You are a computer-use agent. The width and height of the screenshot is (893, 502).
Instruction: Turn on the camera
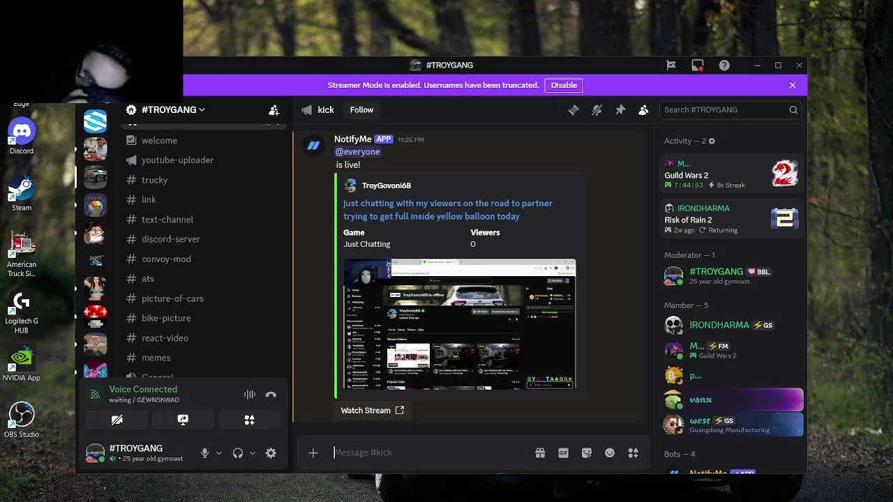[x=117, y=420]
